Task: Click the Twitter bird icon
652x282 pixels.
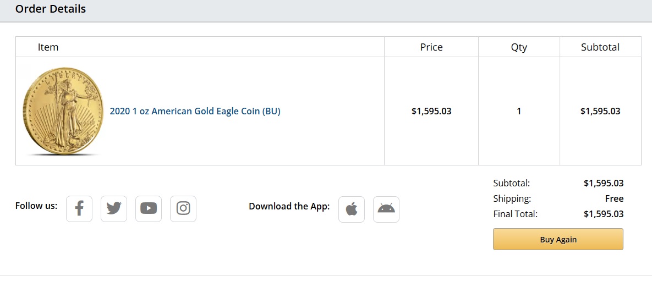Action: [114, 209]
